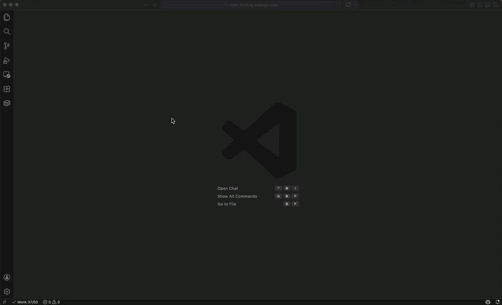Open the Explorer view in the activity bar
Viewport: 502px width, 305px height.
tap(7, 18)
